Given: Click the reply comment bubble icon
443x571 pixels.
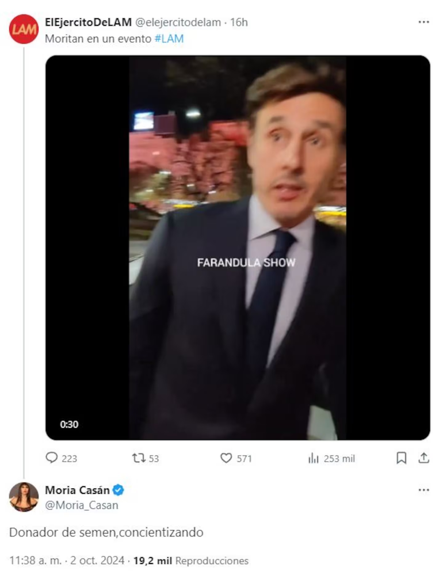Looking at the screenshot, I should 52,458.
